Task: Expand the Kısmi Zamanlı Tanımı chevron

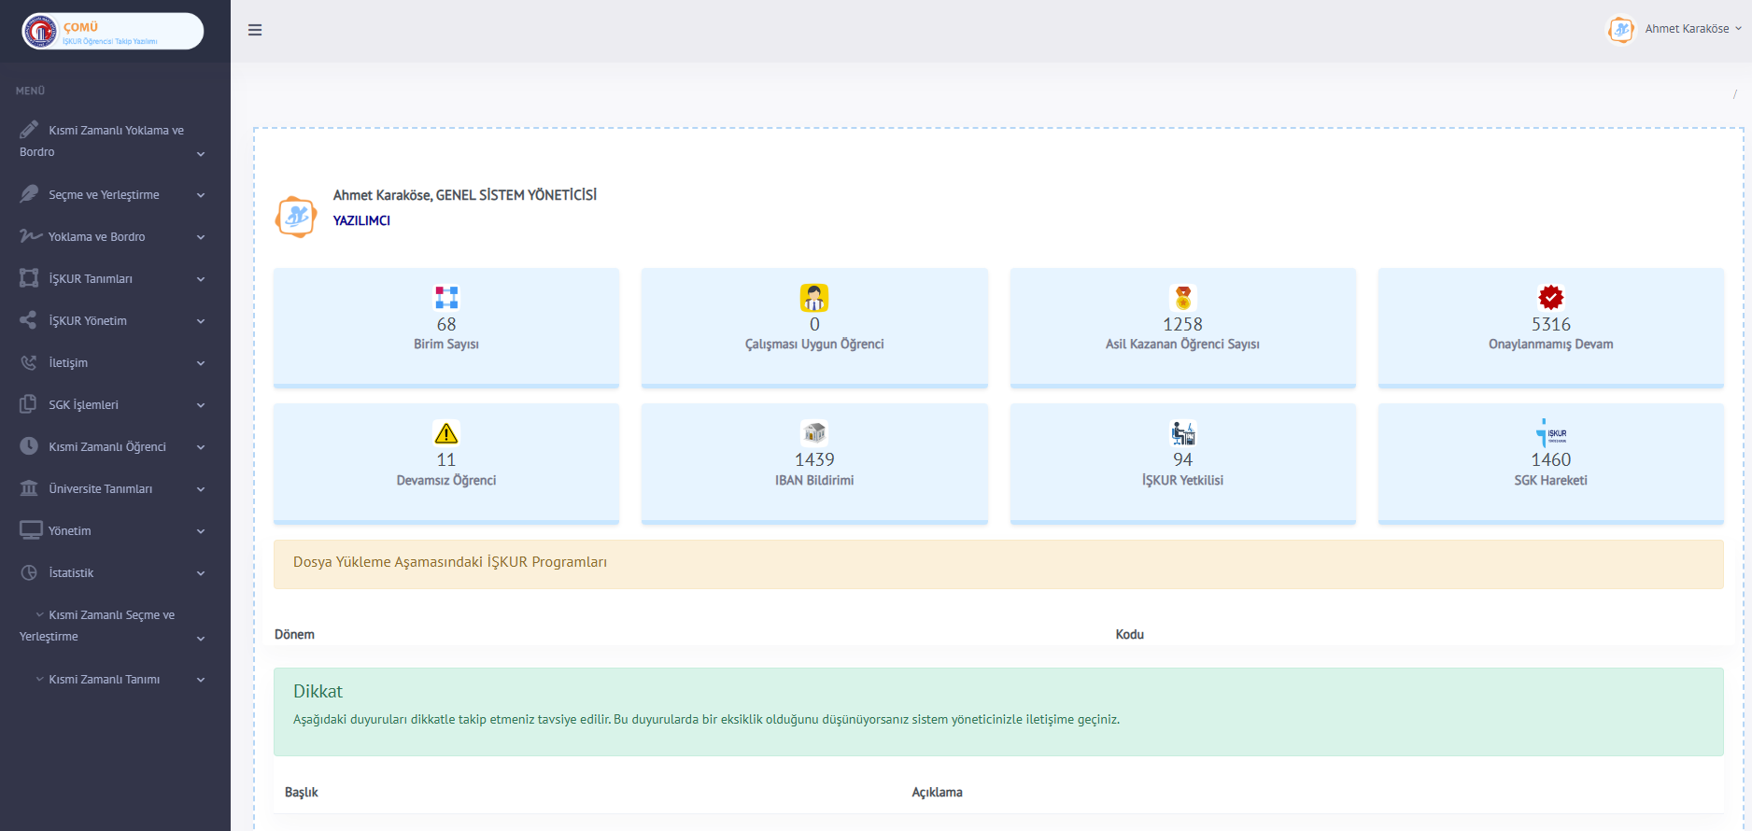Action: (201, 680)
